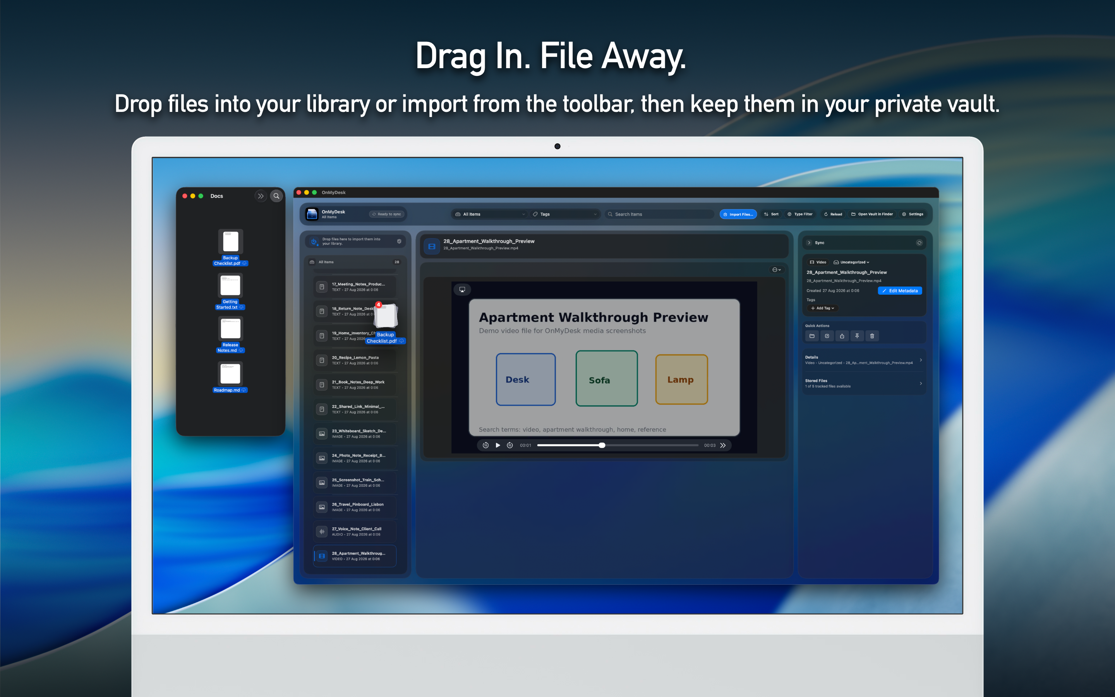
Task: Expand the Tags filter dropdown
Action: [x=564, y=214]
